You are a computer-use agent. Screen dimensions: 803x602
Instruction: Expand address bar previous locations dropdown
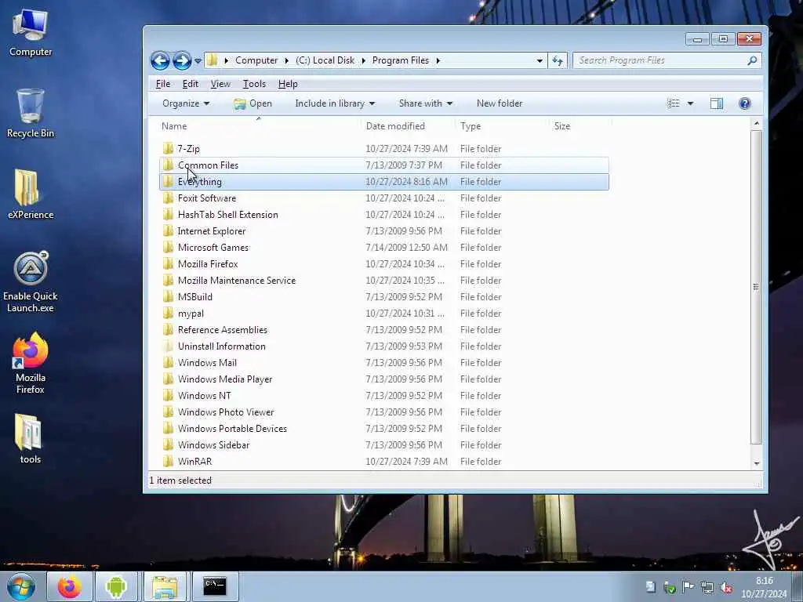[x=540, y=60]
